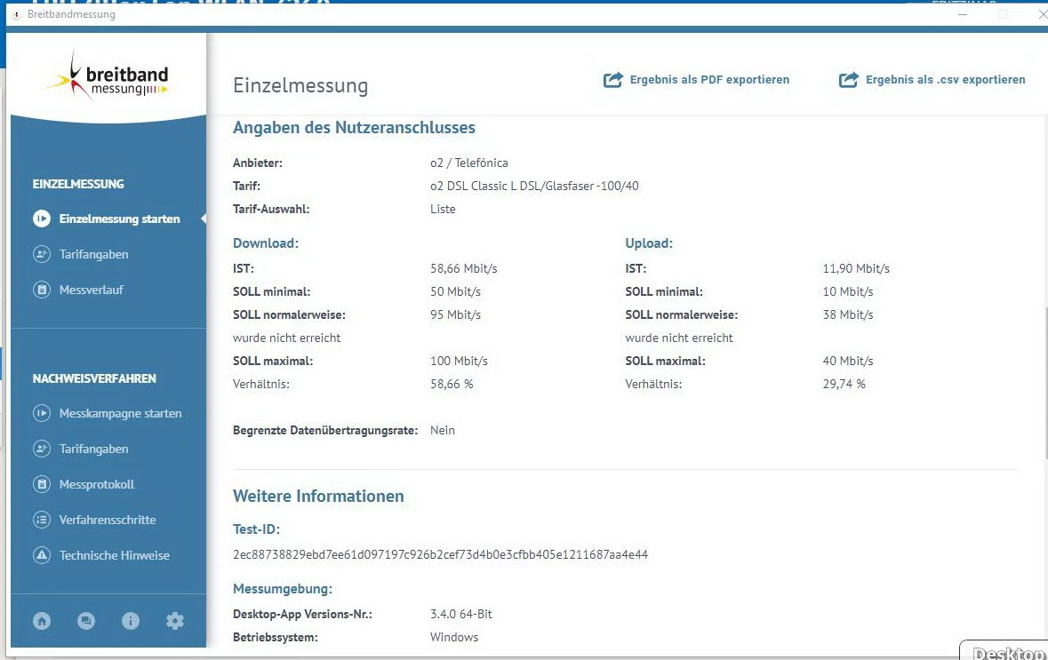This screenshot has width=1048, height=660.
Task: Open the chat/feedback icon in the sidebar footer
Action: point(86,621)
